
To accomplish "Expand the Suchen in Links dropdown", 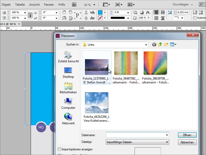I will coord(146,45).
